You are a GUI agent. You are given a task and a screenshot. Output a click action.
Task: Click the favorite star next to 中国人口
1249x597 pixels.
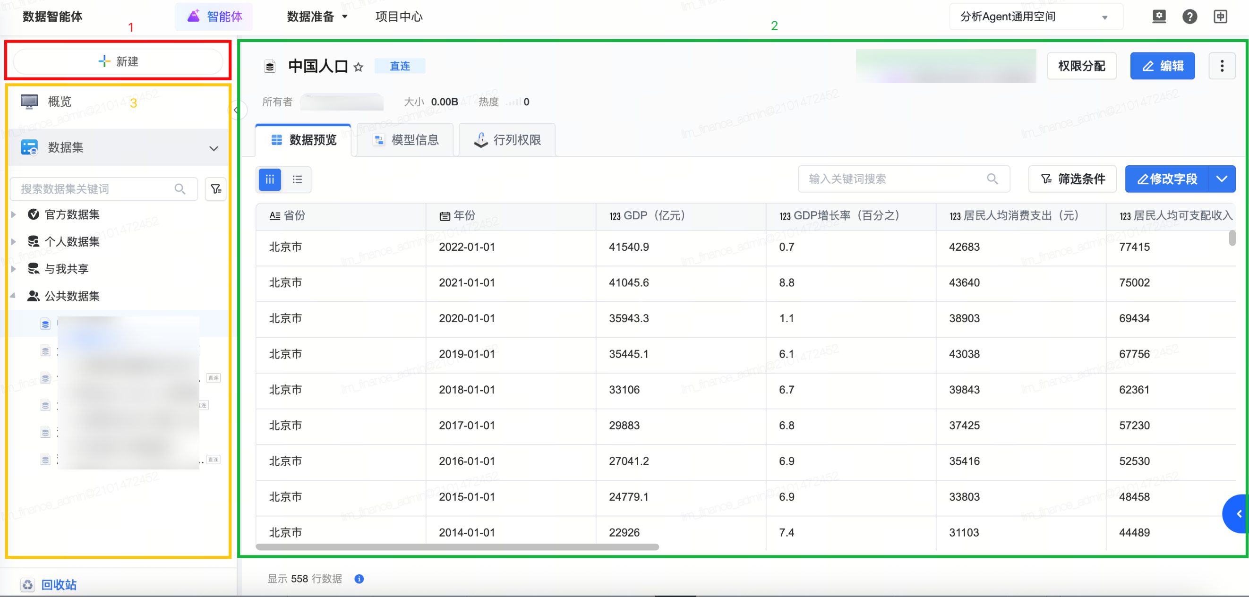point(359,67)
